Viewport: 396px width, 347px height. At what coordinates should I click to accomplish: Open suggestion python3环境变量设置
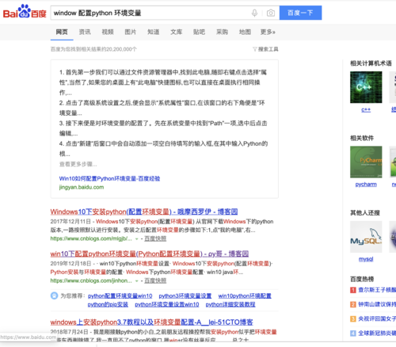point(185,296)
